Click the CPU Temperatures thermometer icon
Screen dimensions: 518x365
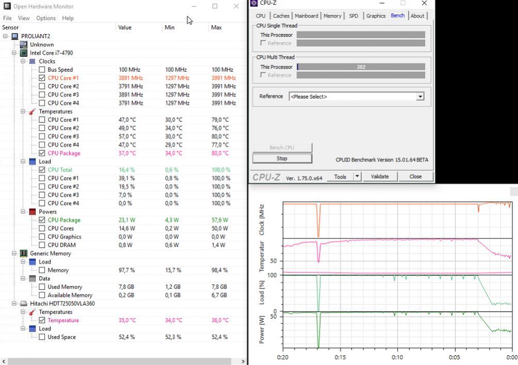pyautogui.click(x=33, y=112)
